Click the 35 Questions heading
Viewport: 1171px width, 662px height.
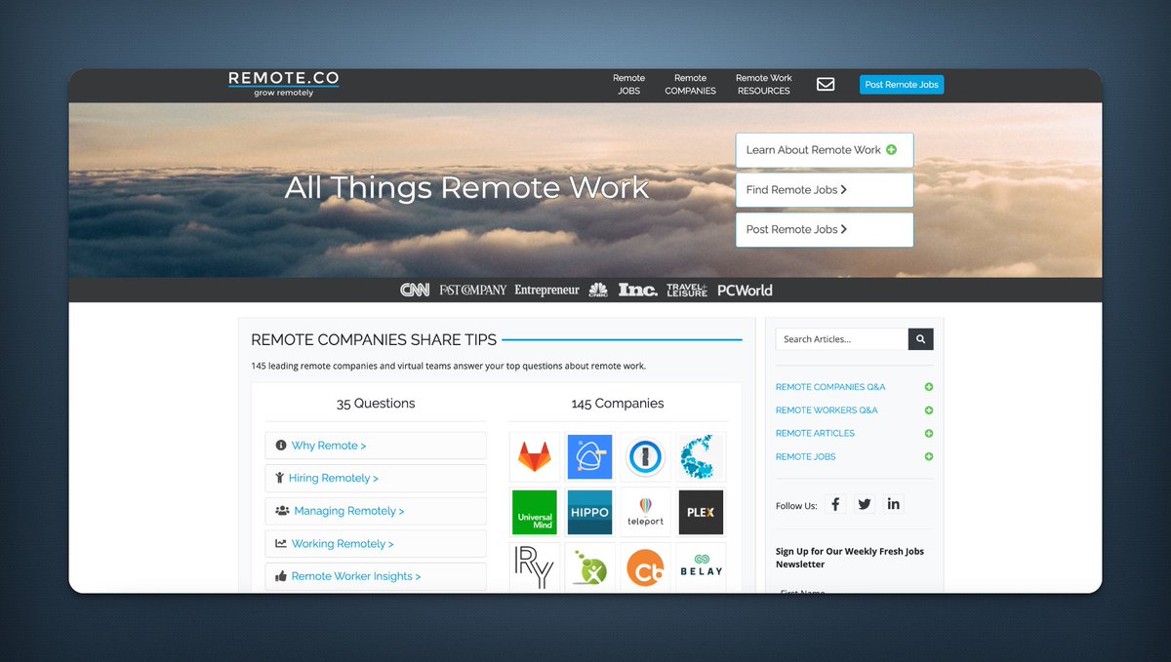pyautogui.click(x=376, y=404)
